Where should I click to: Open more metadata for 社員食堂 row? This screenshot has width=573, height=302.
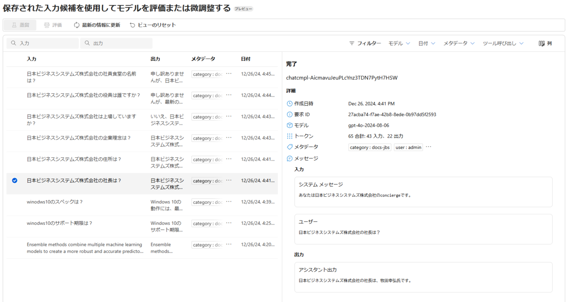pos(229,74)
